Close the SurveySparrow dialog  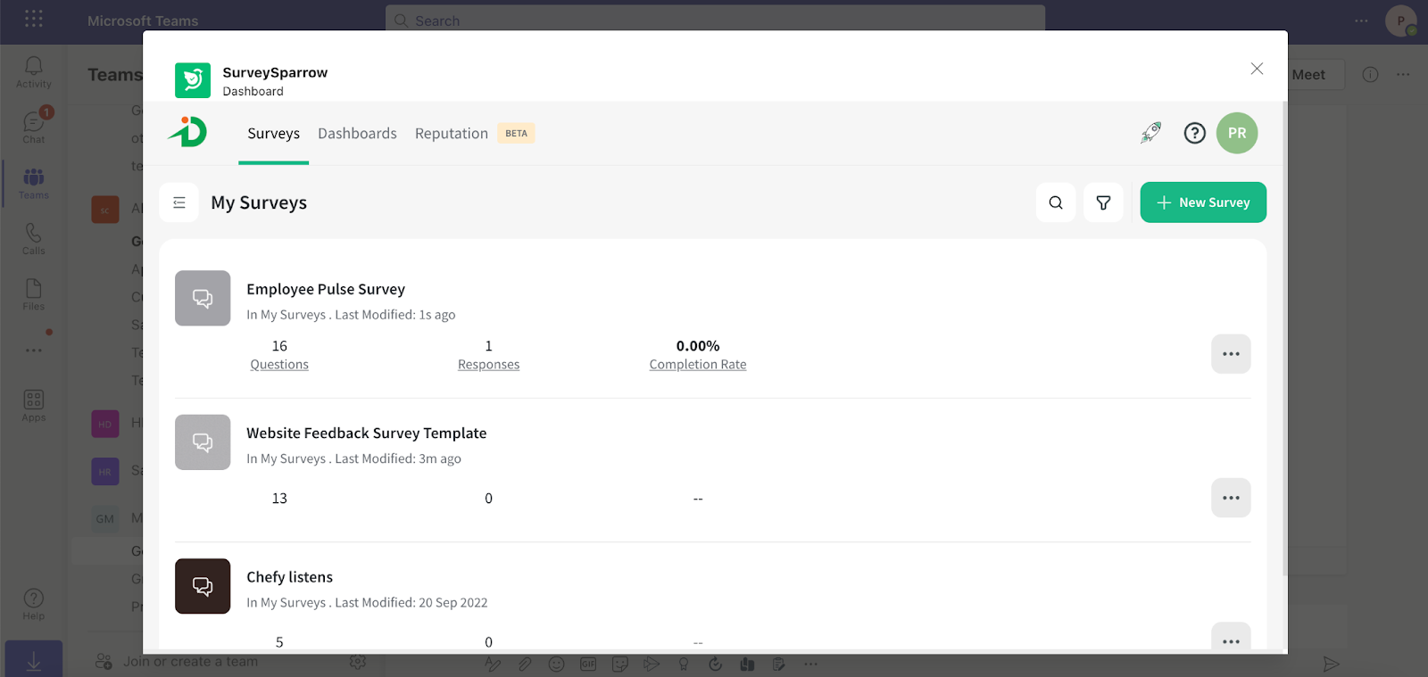coord(1257,69)
